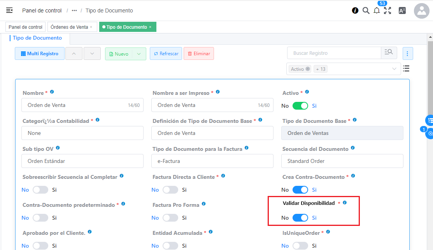Open the Sub tipo OV selector

point(82,161)
